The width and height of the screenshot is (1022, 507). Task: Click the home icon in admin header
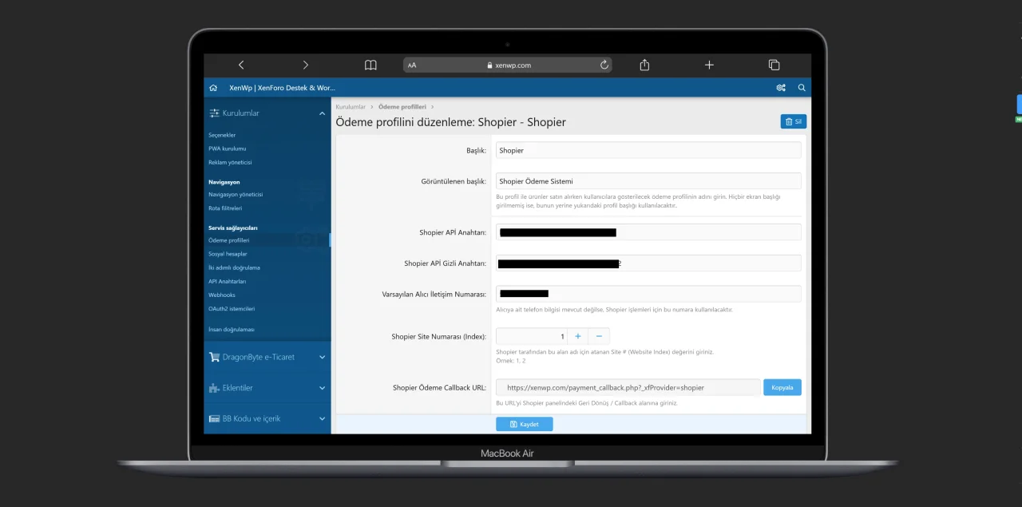[213, 88]
